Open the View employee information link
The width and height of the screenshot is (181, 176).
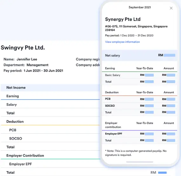[122, 42]
